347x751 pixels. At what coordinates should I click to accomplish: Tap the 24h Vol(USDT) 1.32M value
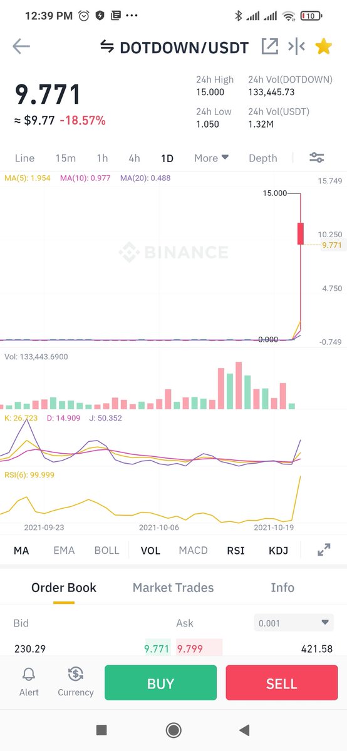260,125
